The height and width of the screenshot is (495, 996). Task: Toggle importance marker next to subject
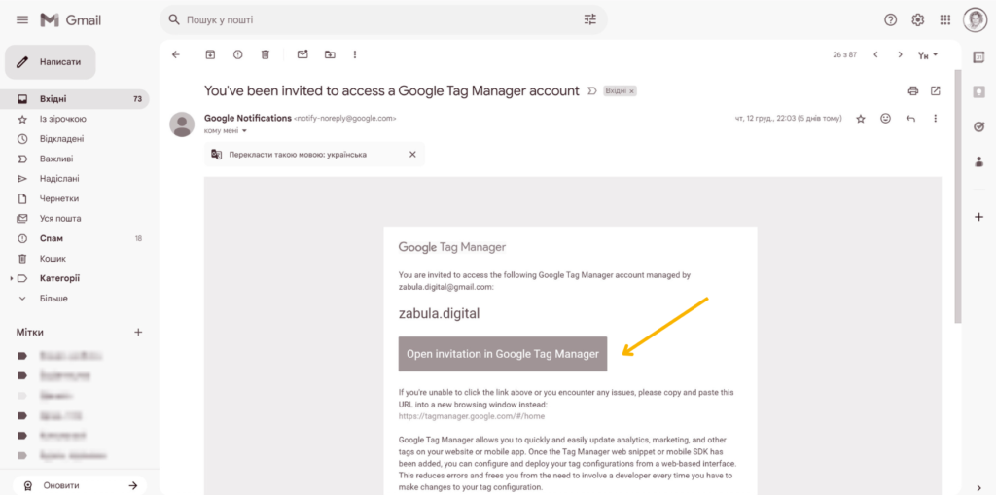tap(592, 90)
